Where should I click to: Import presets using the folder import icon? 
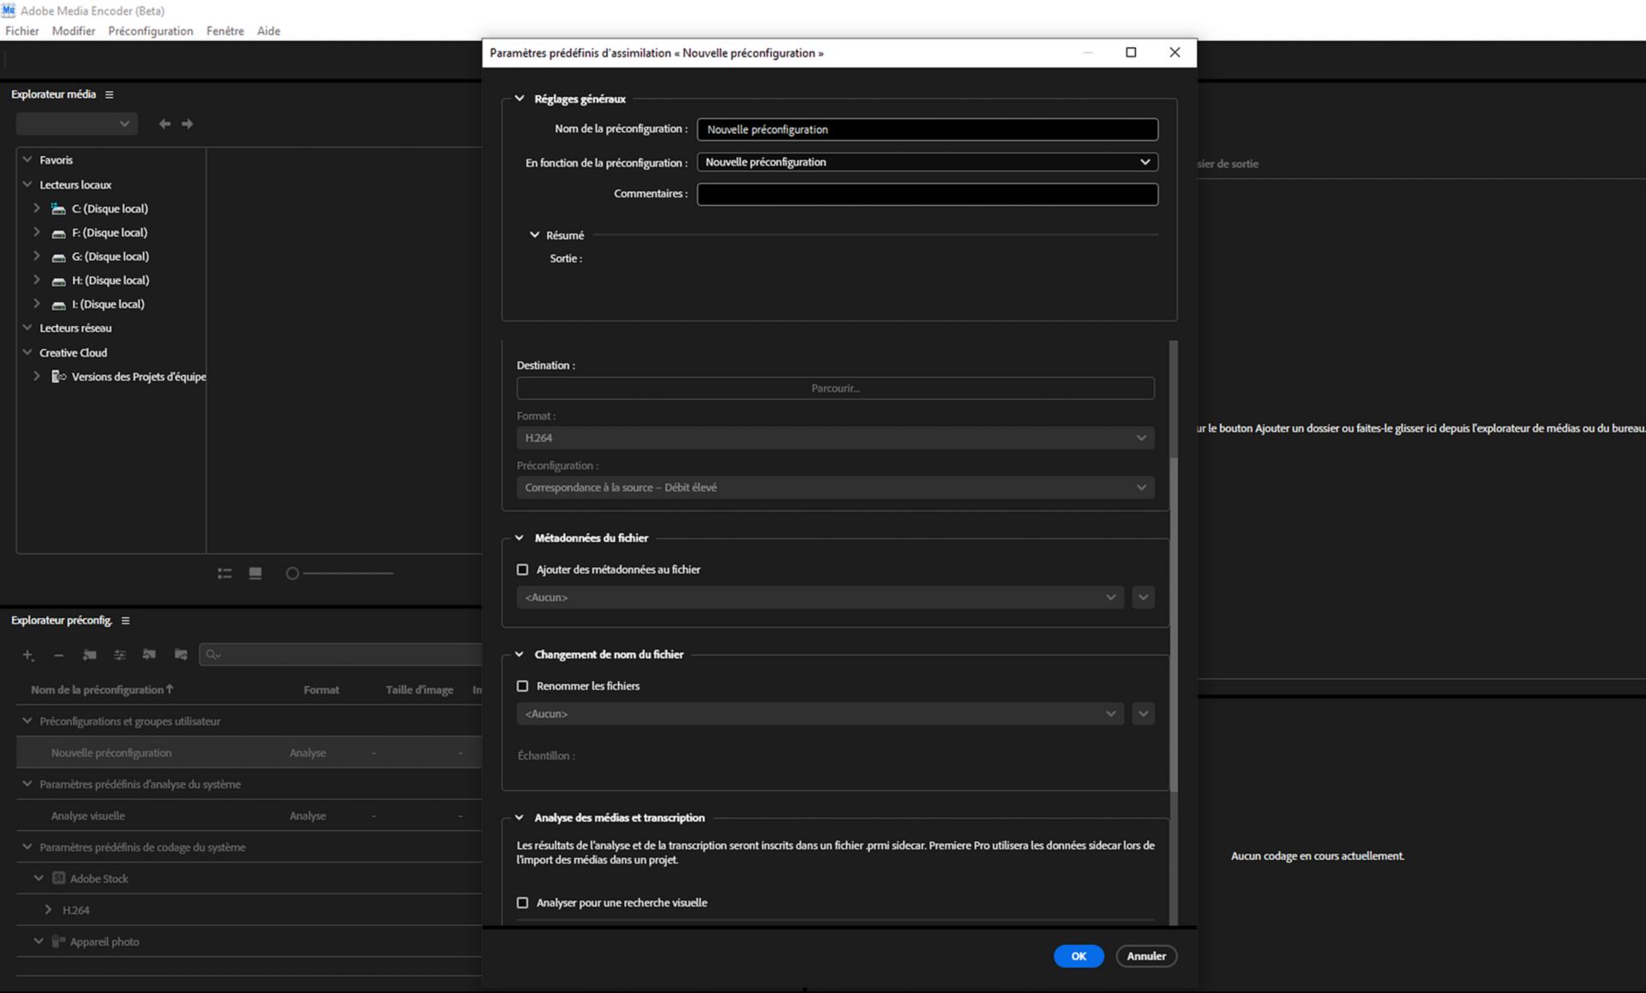150,655
